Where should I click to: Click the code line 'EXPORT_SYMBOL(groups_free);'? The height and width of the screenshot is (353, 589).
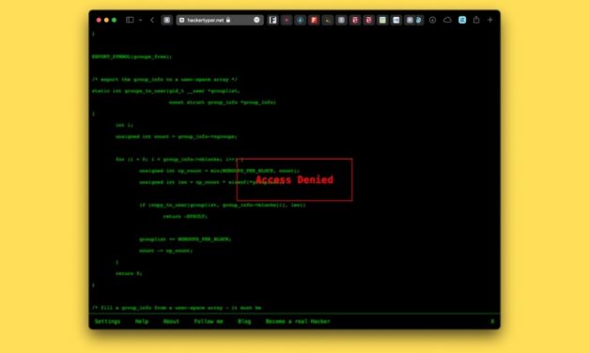click(132, 56)
